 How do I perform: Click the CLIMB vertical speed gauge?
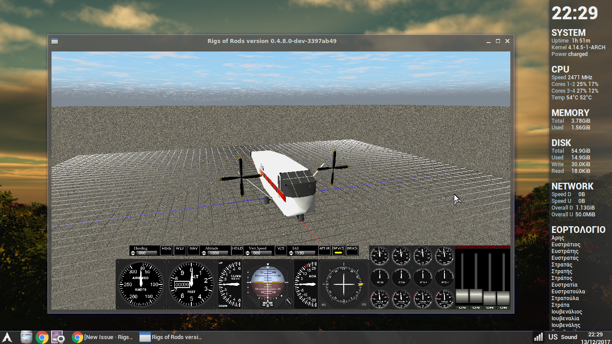pos(229,284)
